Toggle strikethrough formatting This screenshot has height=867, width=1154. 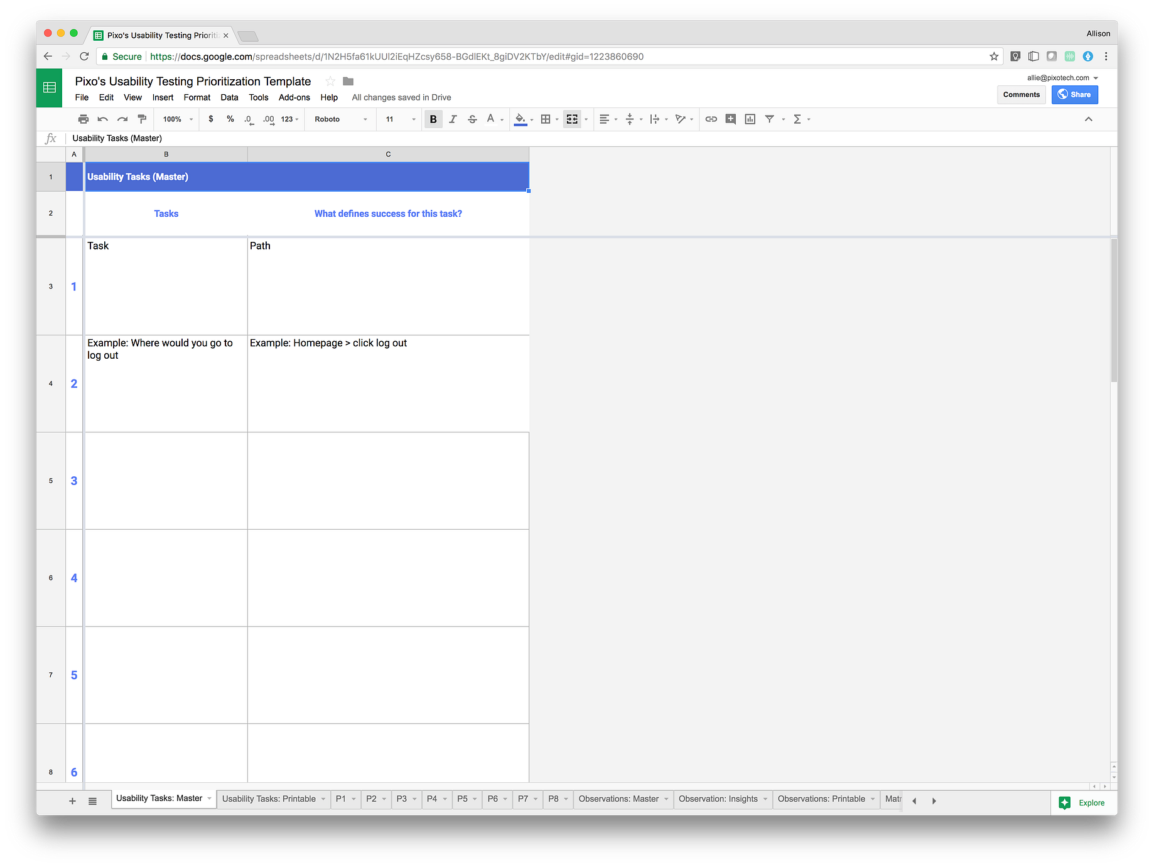click(x=472, y=119)
